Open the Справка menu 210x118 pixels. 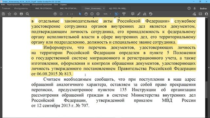coord(63,5)
